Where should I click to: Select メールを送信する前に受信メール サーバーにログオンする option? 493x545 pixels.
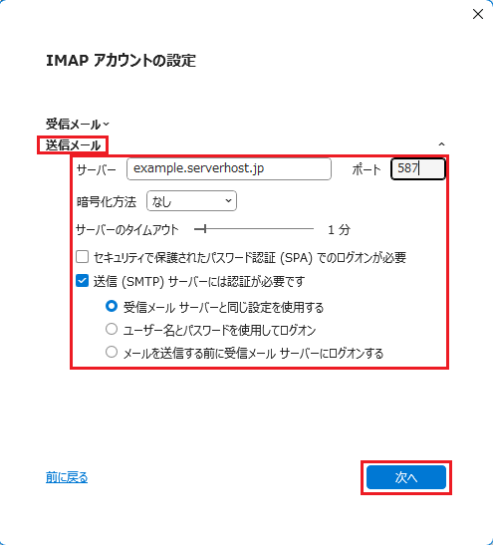point(112,352)
